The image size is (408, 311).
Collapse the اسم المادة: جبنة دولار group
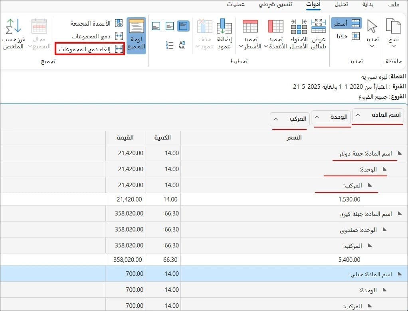click(400, 154)
